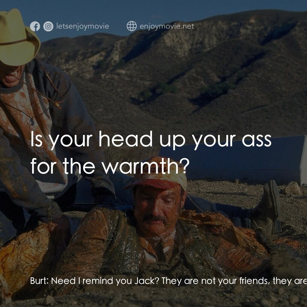
Task: Open the letsenjoymovie social handle
Action: tap(83, 26)
